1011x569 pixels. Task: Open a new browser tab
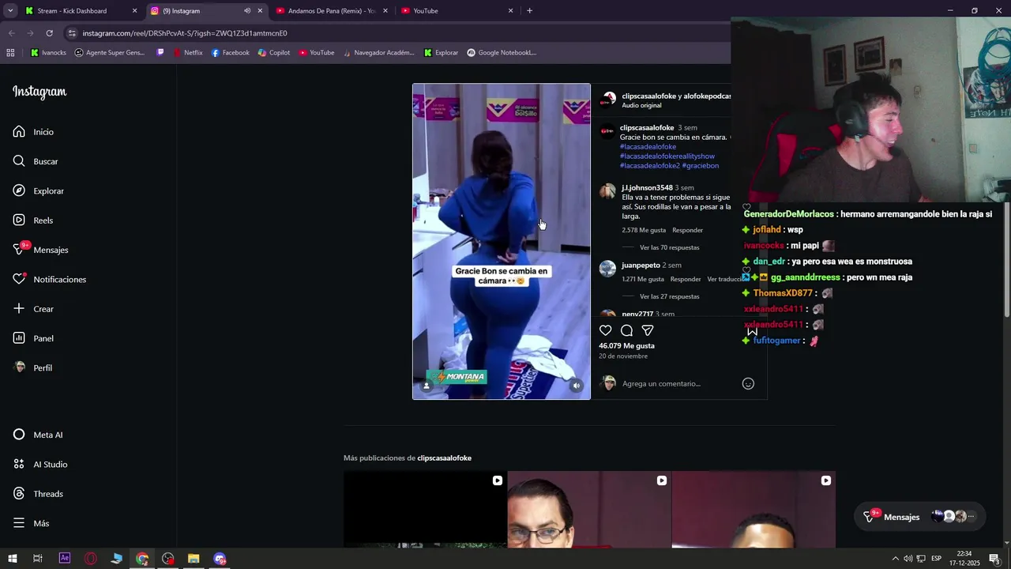(529, 11)
